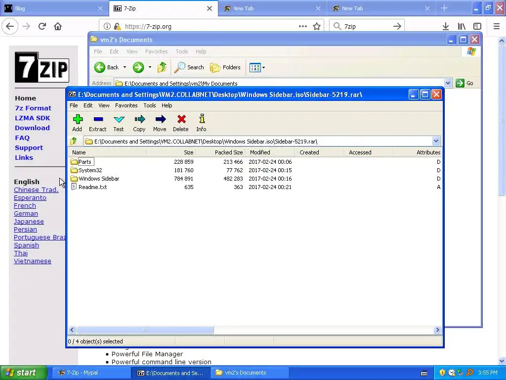Click the Up folder icon in Explorer

pos(162,67)
